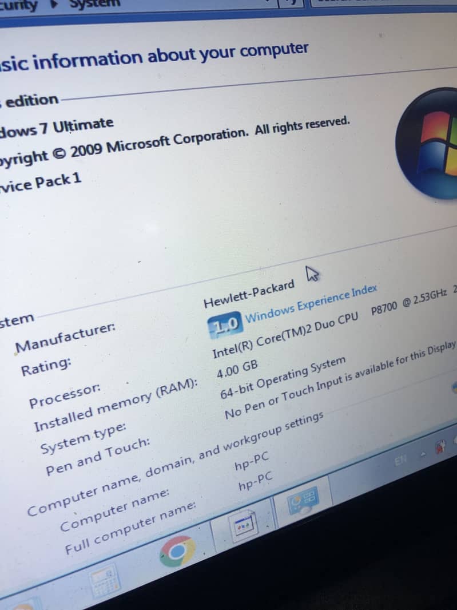Click the Pen and Touch label
457x610 pixels.
point(98,457)
